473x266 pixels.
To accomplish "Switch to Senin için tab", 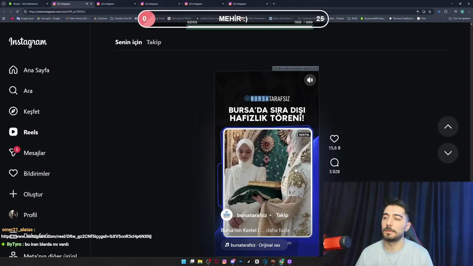I will point(129,42).
